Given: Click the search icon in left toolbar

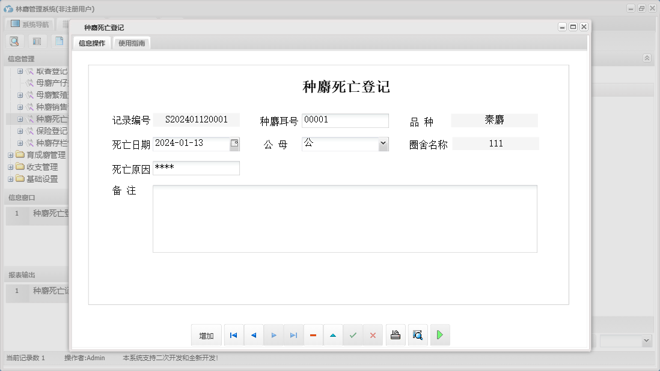Looking at the screenshot, I should click(x=14, y=41).
